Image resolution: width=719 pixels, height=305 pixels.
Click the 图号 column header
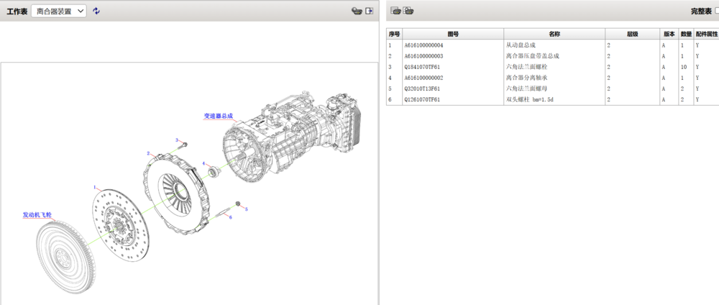point(453,34)
